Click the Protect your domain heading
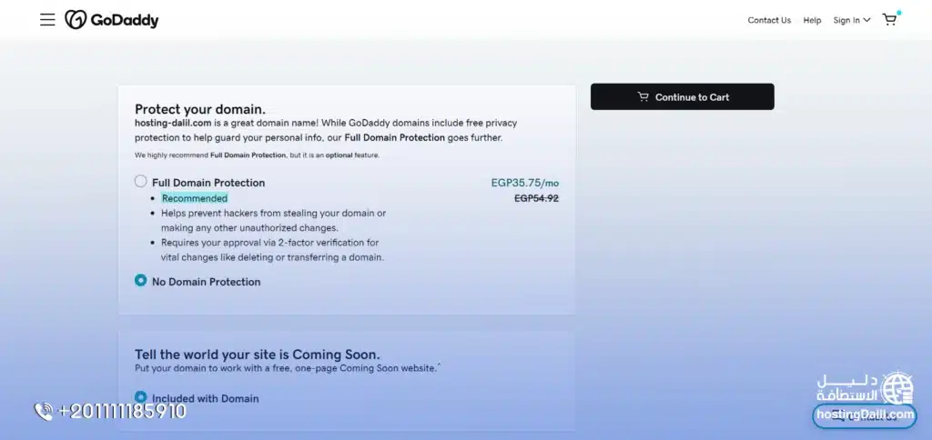 click(200, 109)
